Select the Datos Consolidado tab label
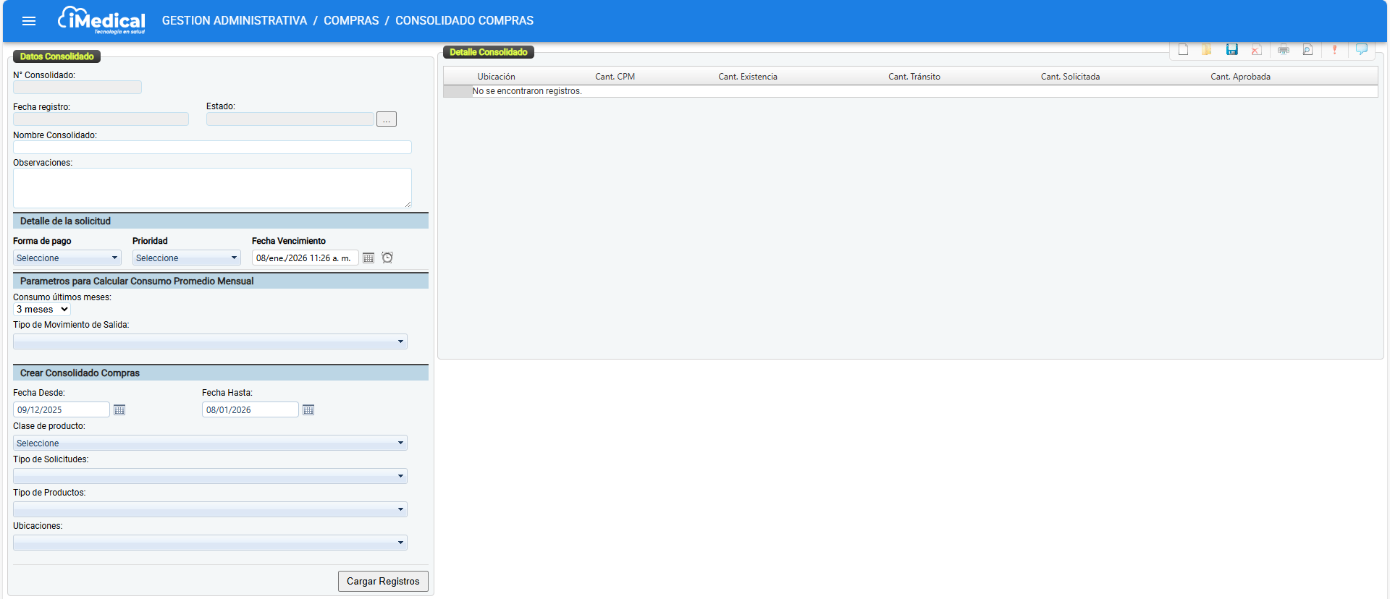The image size is (1390, 599). [x=56, y=56]
